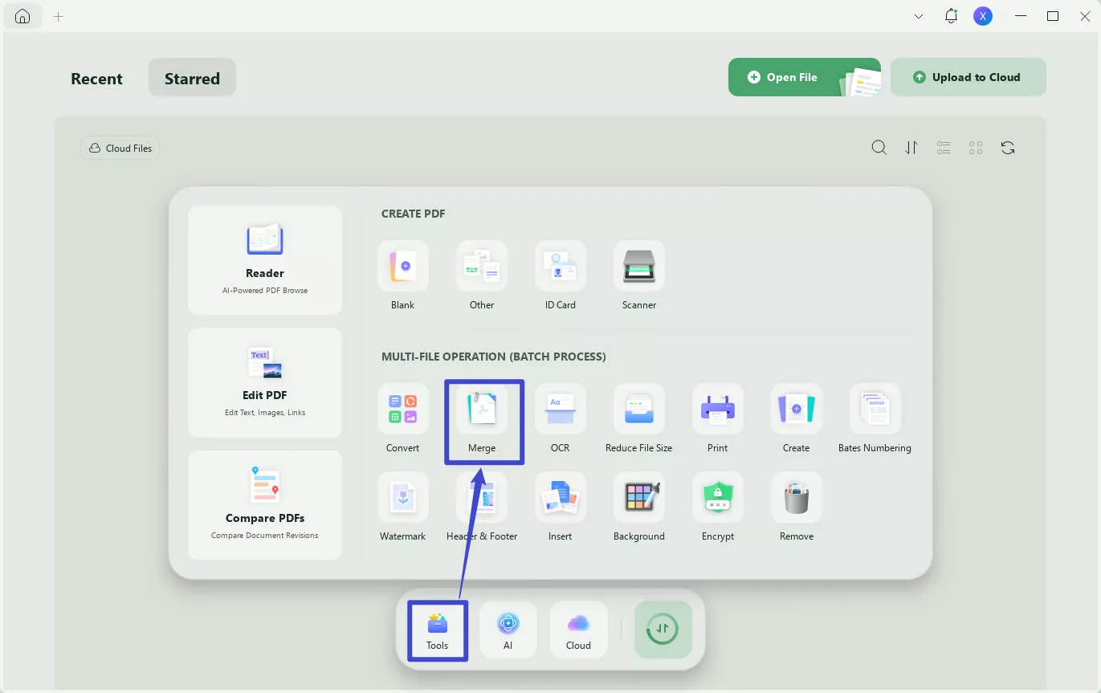Switch to the Starred tab

192,78
